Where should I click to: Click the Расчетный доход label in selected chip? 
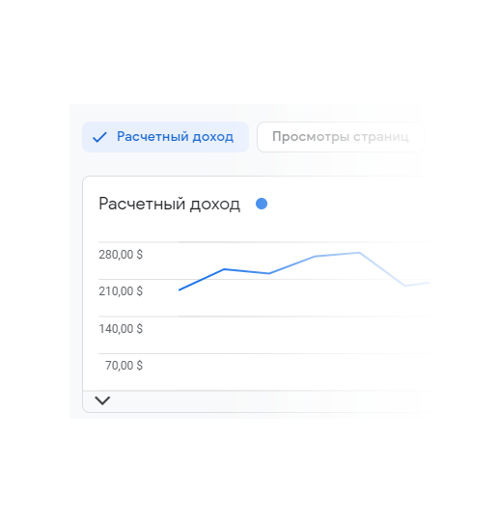click(x=175, y=137)
